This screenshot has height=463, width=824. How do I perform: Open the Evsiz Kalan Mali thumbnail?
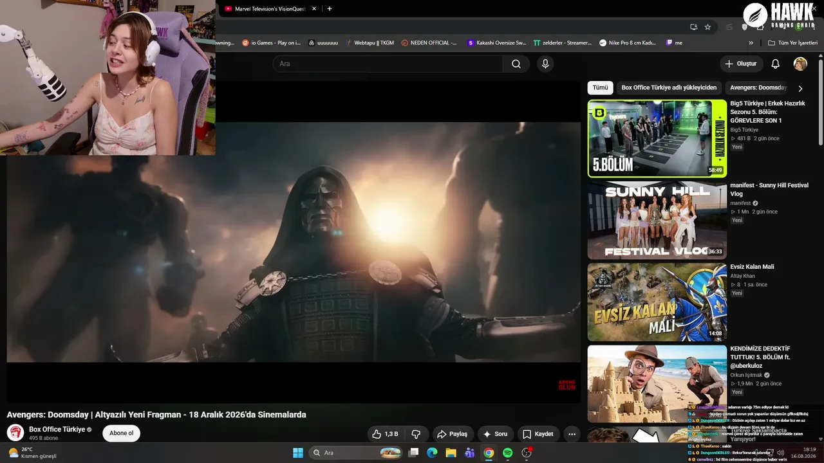pos(657,302)
